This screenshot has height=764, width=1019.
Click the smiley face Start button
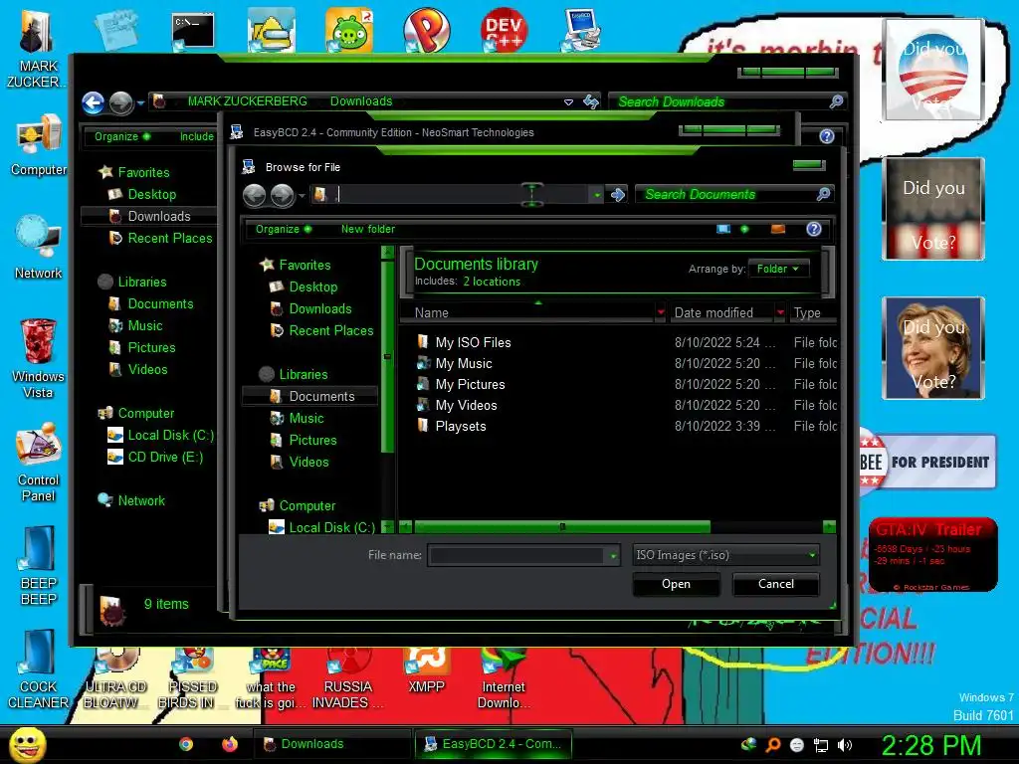(x=27, y=744)
